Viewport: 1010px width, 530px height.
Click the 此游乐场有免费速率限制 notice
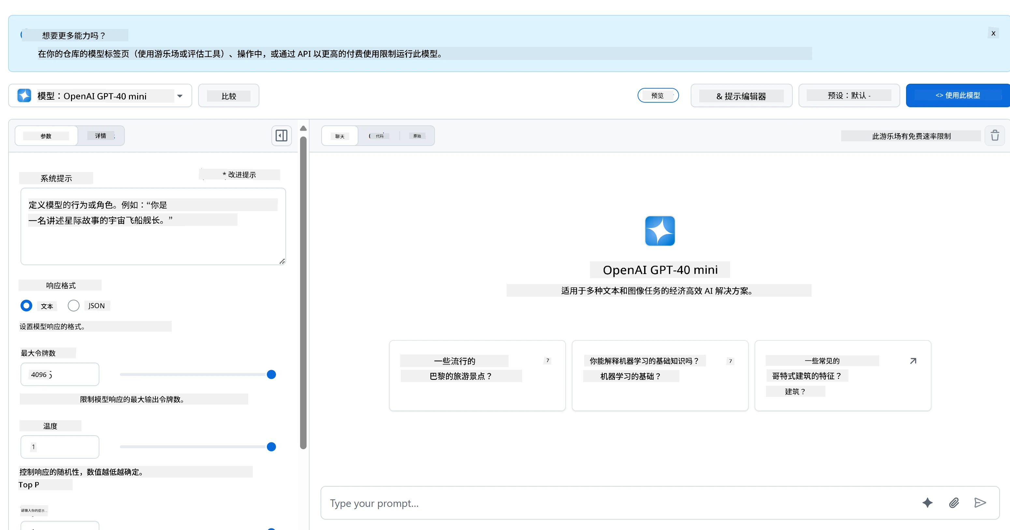pyautogui.click(x=911, y=136)
